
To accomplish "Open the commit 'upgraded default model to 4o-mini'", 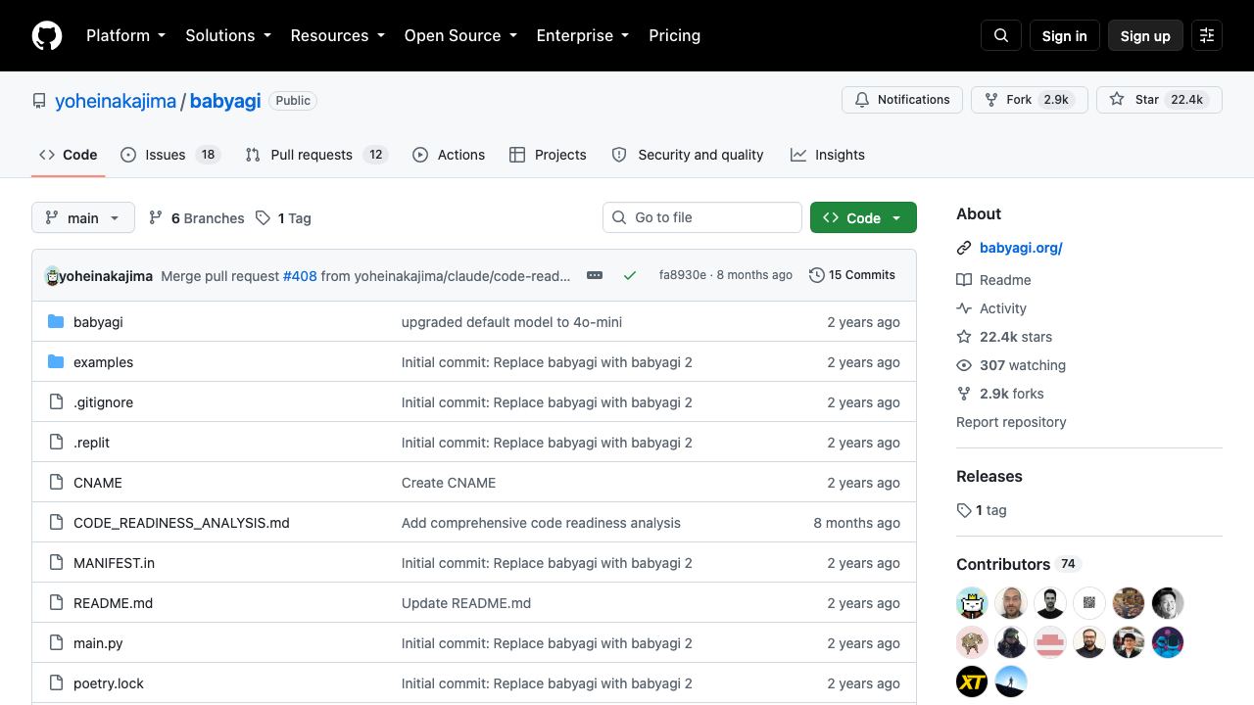I will click(x=511, y=322).
